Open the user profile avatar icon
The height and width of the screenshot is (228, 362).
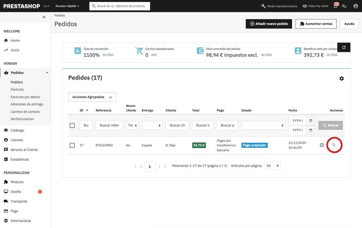point(356,6)
